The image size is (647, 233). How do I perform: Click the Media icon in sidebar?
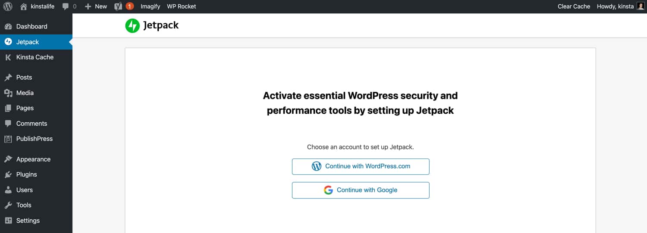pos(8,93)
